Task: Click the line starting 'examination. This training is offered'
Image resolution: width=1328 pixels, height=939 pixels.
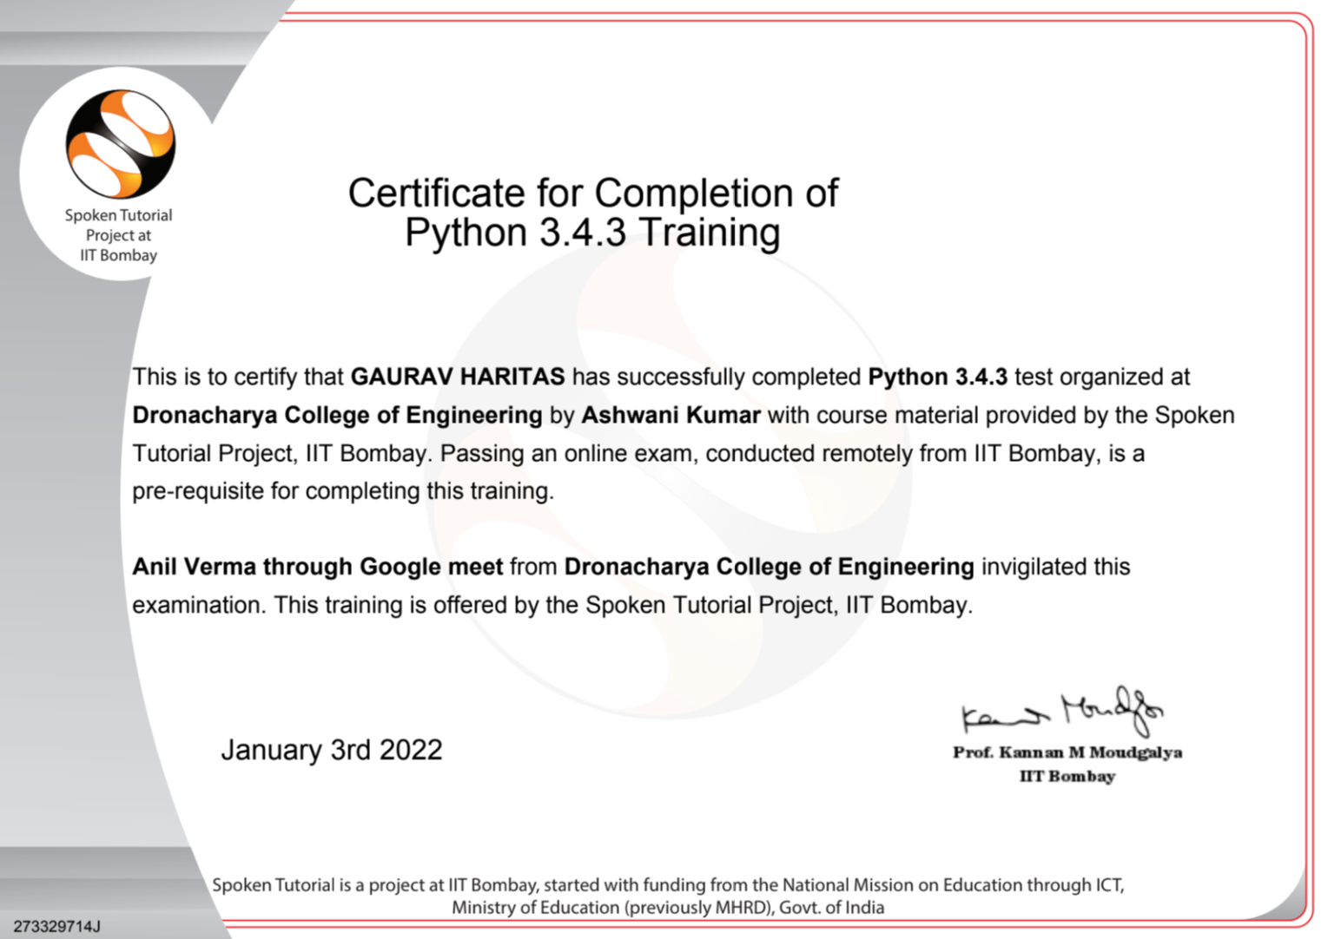Action: (552, 605)
